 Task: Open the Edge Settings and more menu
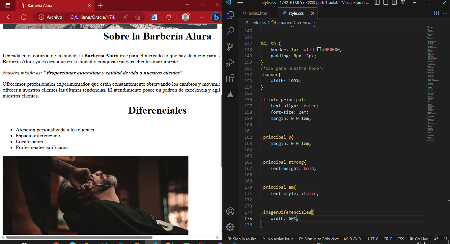click(x=201, y=17)
